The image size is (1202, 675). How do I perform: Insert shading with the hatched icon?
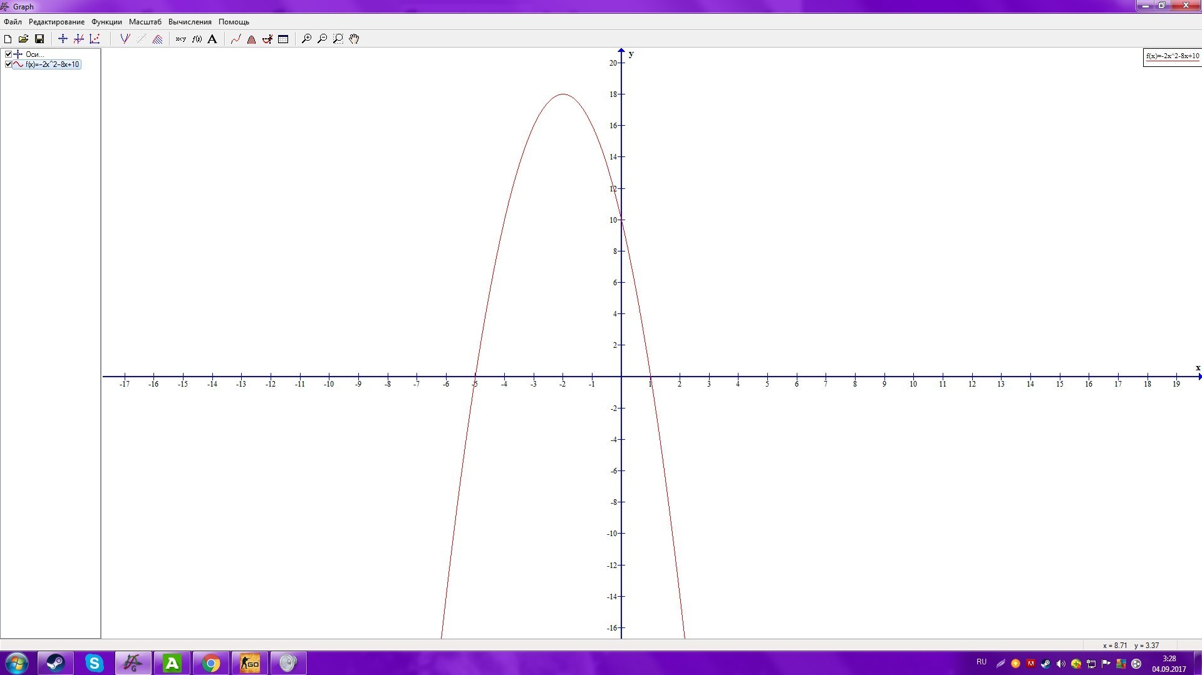[x=157, y=39]
